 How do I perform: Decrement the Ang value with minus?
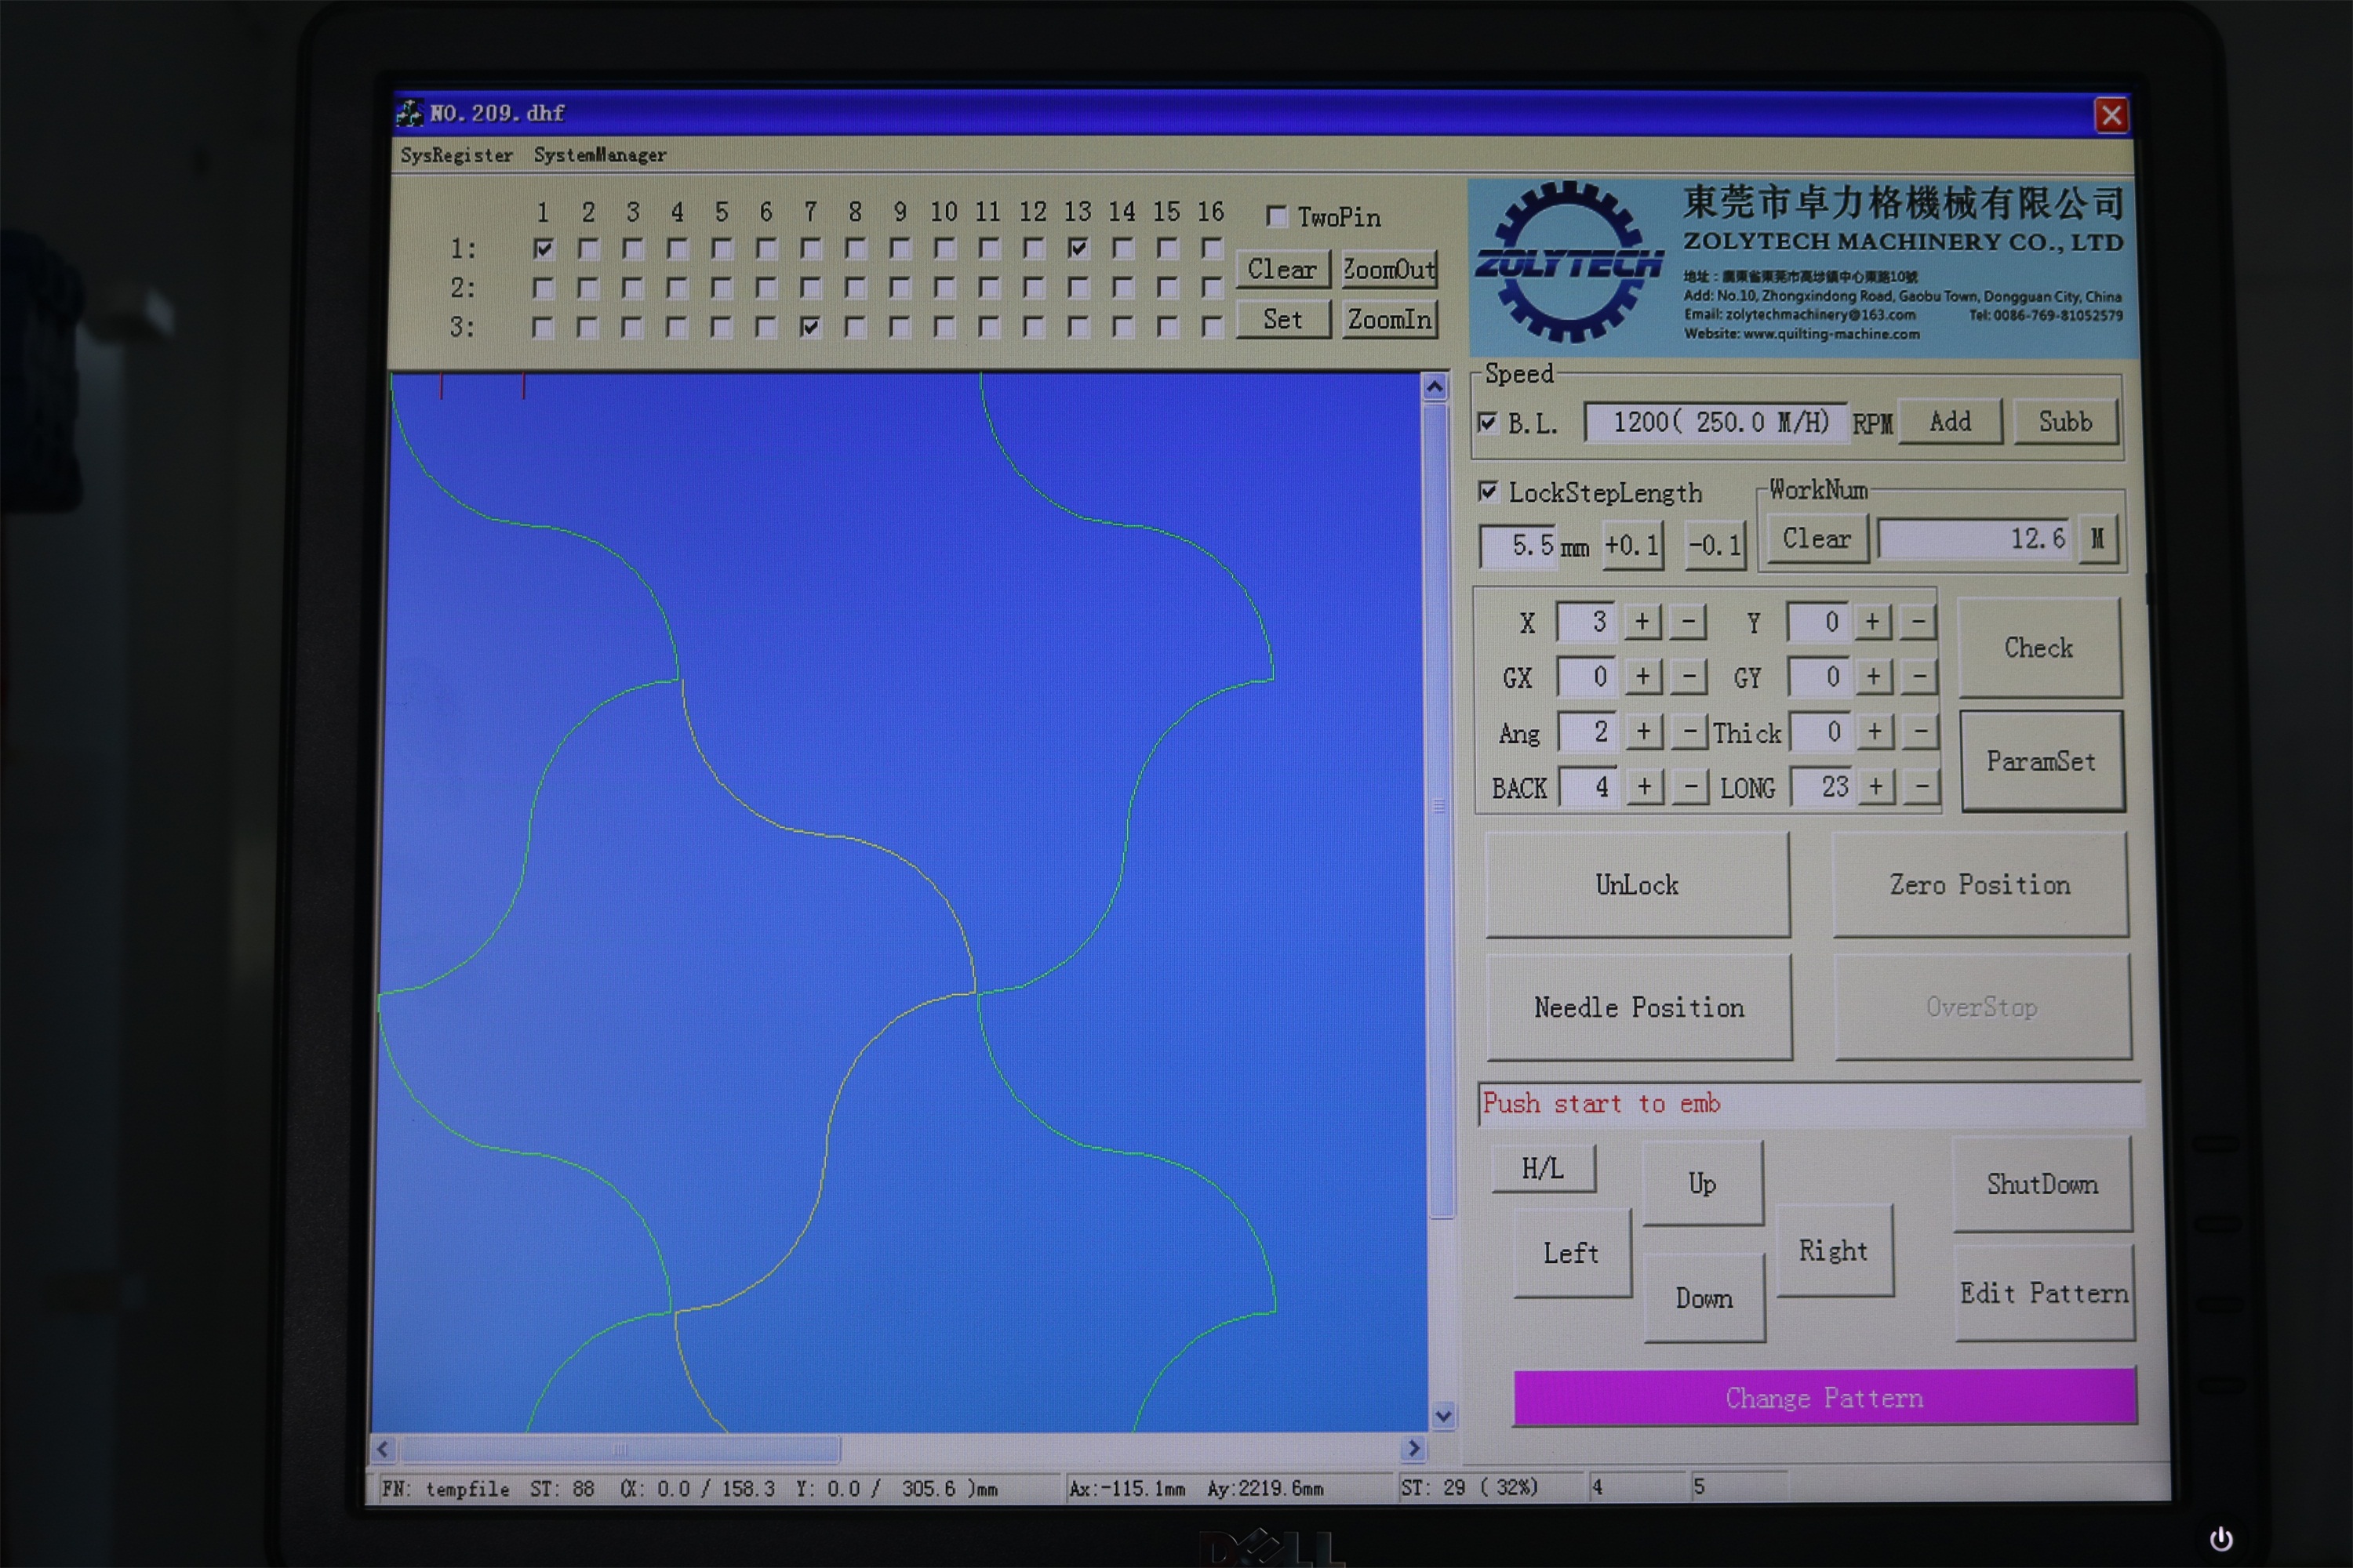[1689, 732]
